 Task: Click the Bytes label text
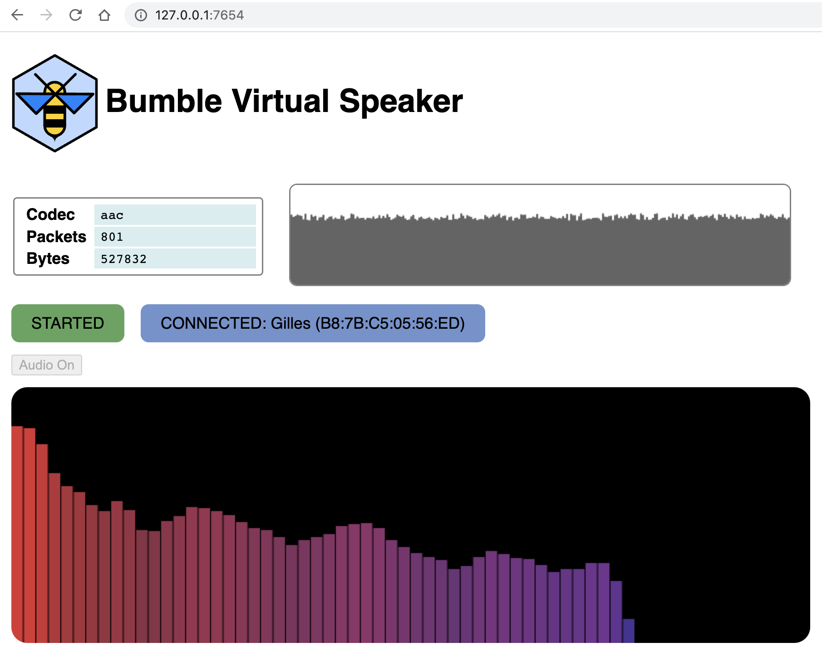[48, 258]
